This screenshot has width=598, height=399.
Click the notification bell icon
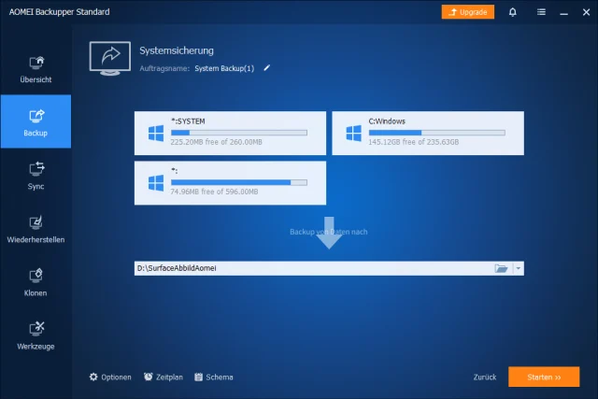tap(512, 12)
